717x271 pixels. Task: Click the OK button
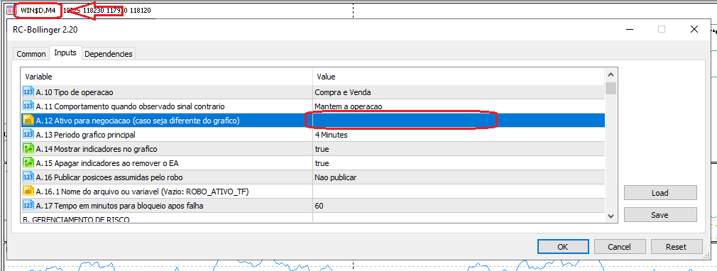pyautogui.click(x=562, y=247)
